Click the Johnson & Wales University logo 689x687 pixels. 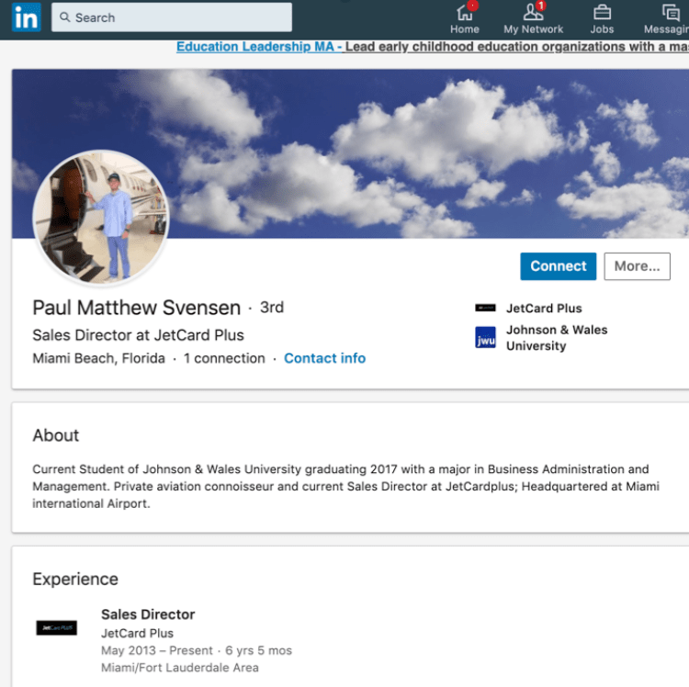pos(485,338)
